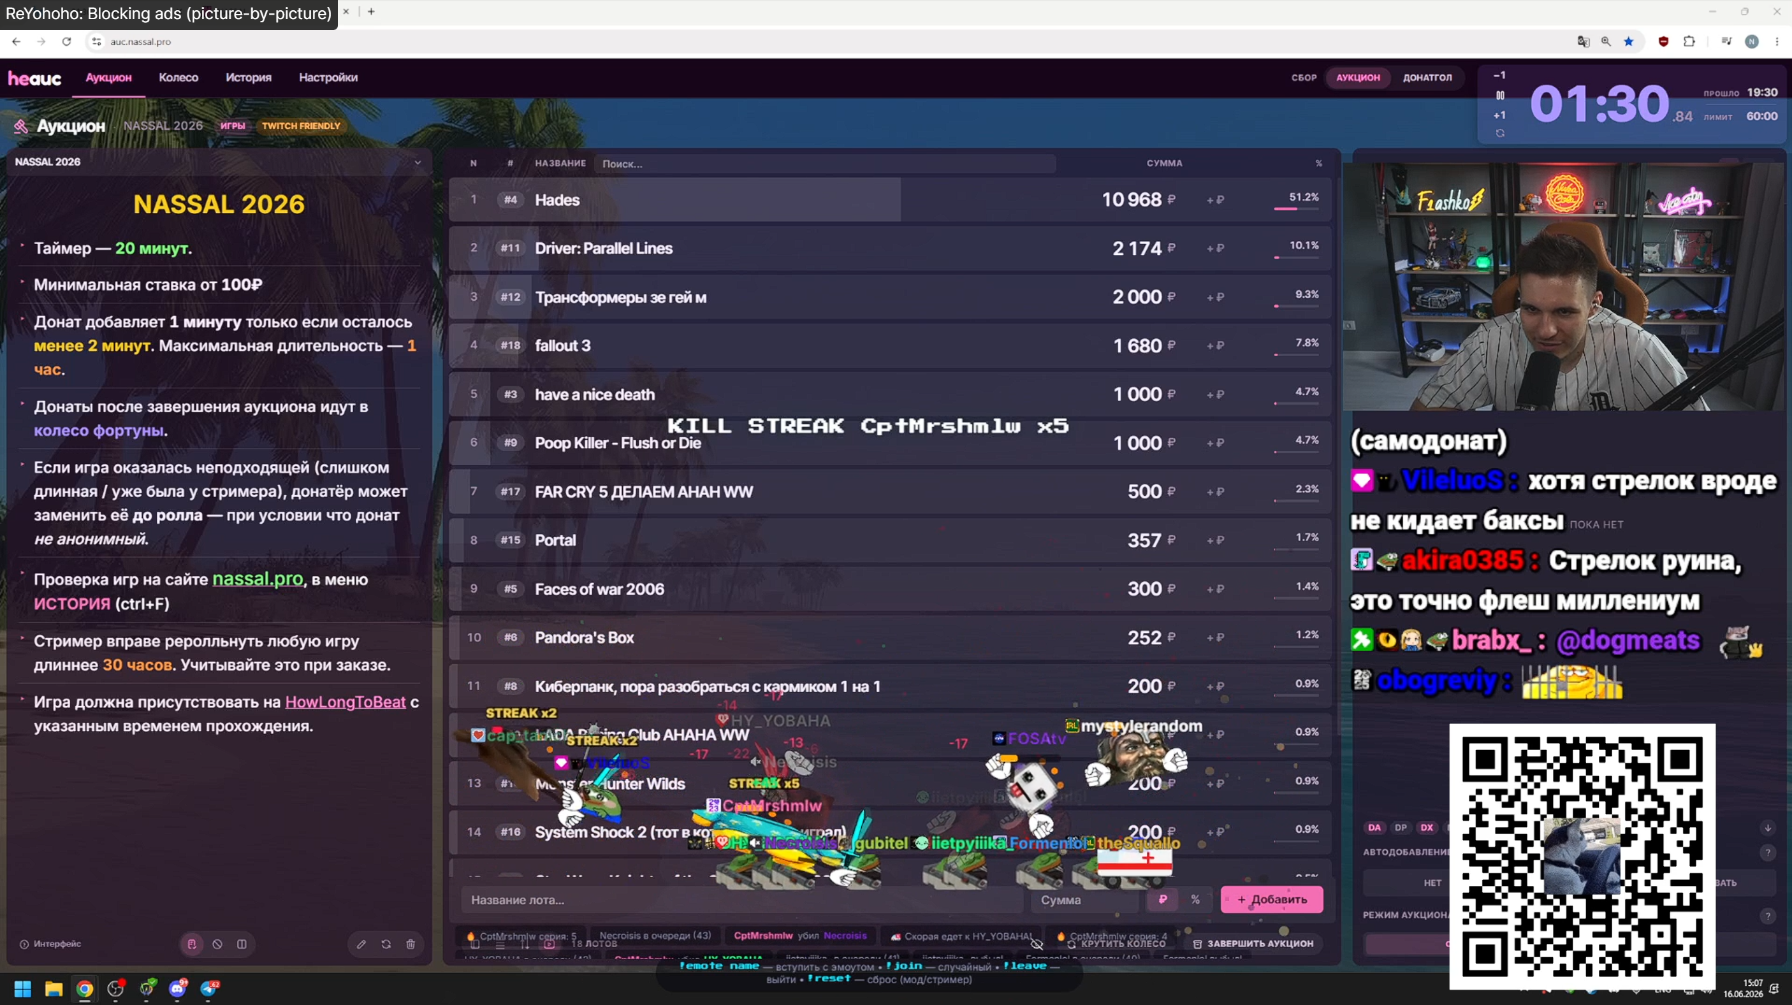1792x1005 pixels.
Task: Pause the auction timer
Action: [1500, 96]
